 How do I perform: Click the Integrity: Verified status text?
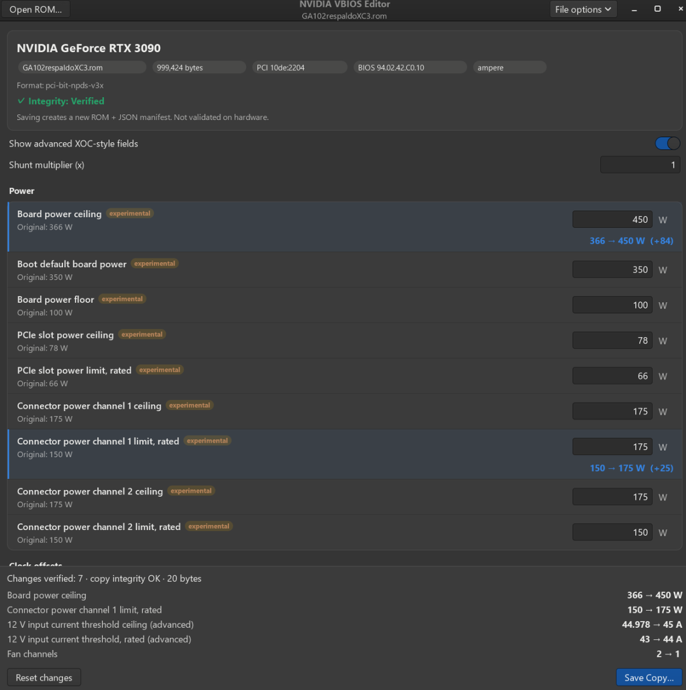pyautogui.click(x=67, y=101)
